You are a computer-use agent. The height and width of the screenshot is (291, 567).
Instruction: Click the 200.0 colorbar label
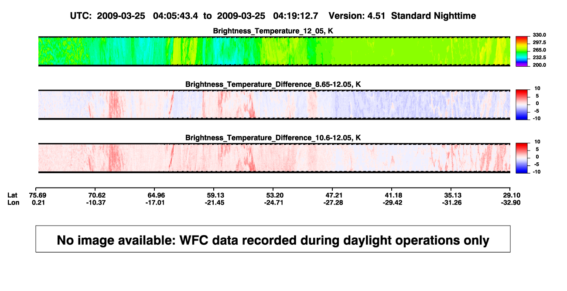click(540, 65)
